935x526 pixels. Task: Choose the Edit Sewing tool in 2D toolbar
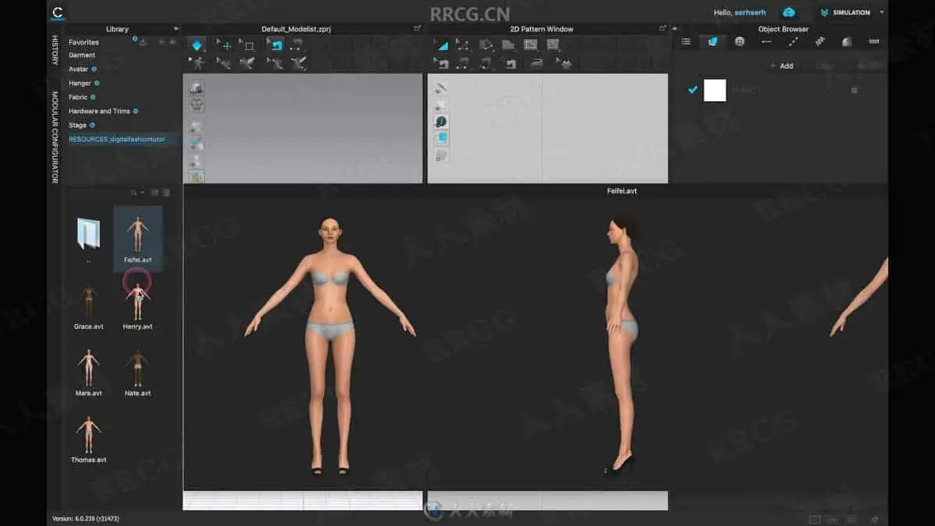(441, 63)
